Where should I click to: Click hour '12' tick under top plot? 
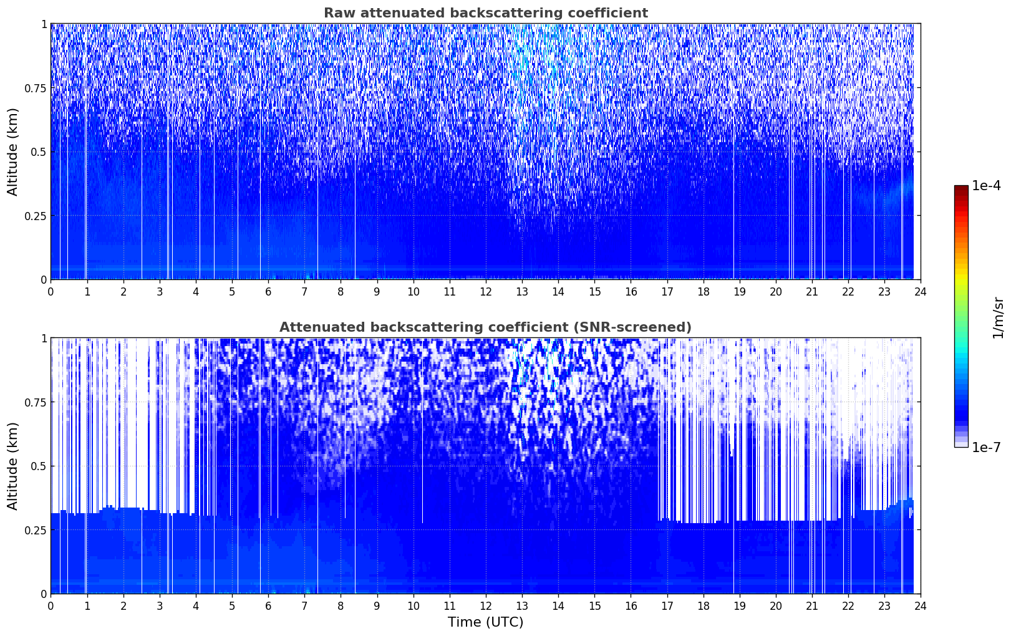point(486,291)
